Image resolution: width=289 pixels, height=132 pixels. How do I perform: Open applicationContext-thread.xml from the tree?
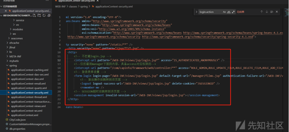click(x=29, y=97)
